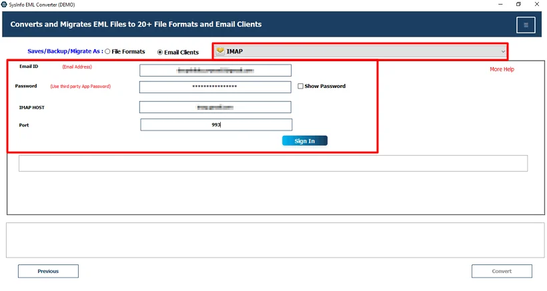Screen dimensions: 547x291
Task: Click the Port field showing 993
Action: pyautogui.click(x=216, y=125)
